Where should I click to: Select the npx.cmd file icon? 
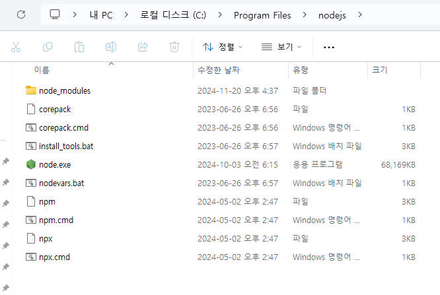pos(31,257)
